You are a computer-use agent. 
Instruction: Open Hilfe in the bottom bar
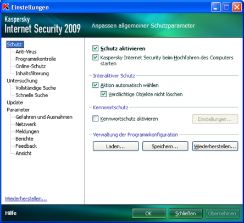pyautogui.click(x=11, y=213)
